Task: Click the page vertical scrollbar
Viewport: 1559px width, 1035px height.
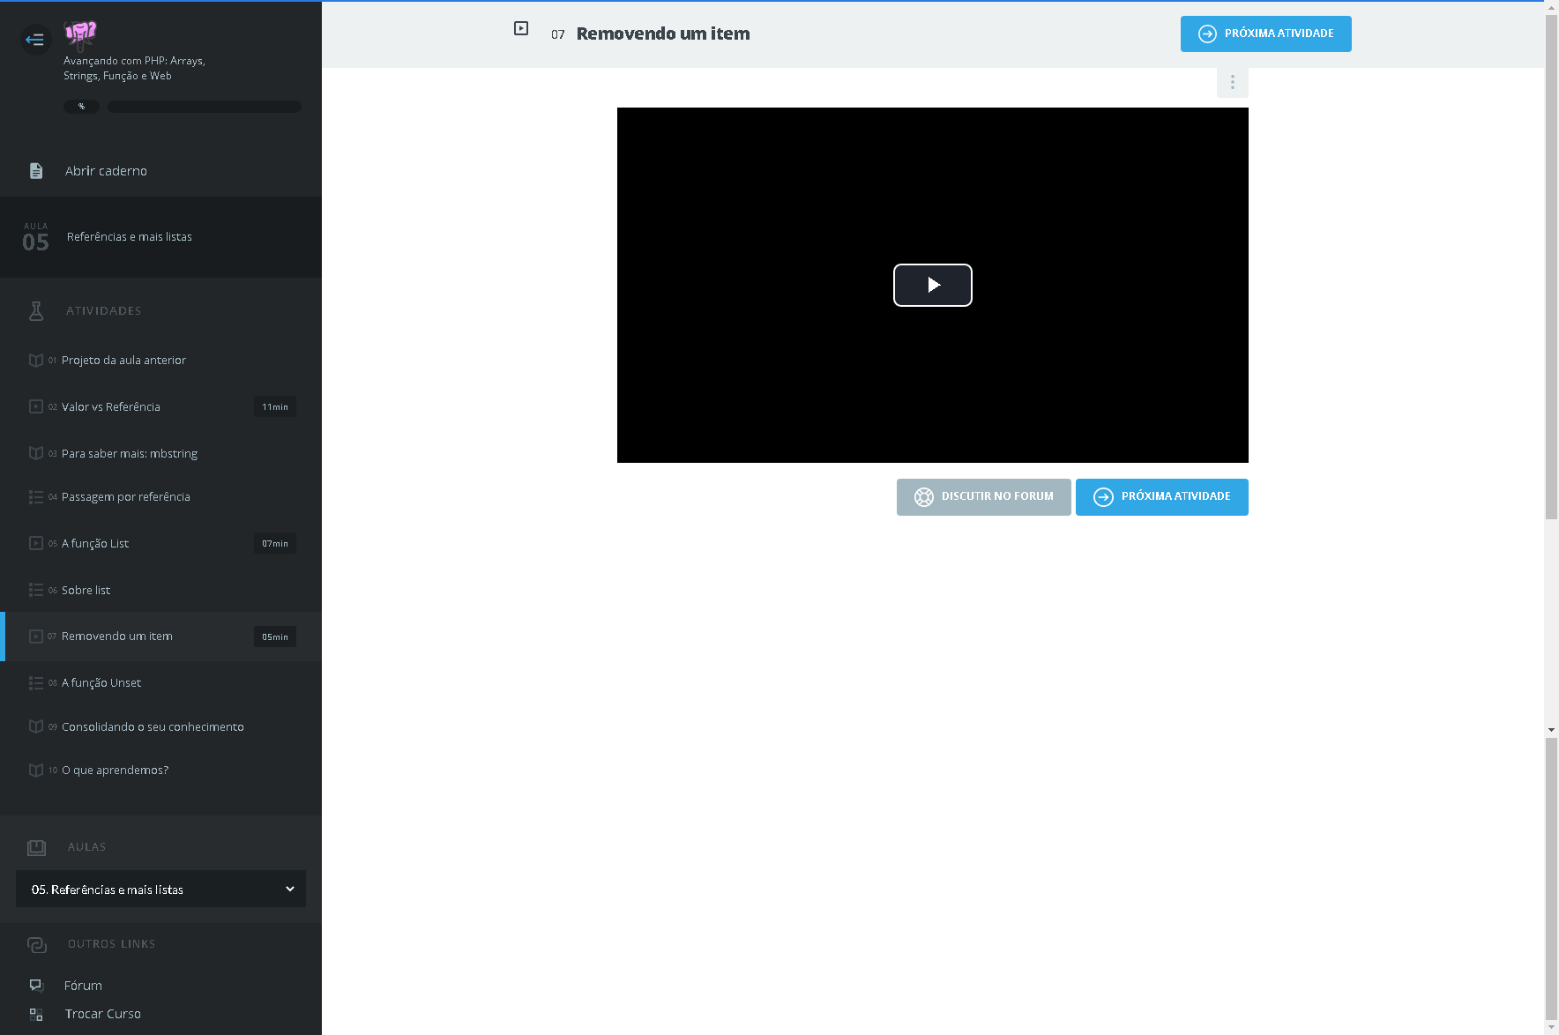Action: point(1551,264)
